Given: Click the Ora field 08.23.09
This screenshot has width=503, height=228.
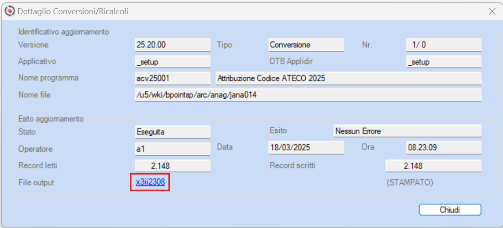Looking at the screenshot, I should [x=444, y=148].
